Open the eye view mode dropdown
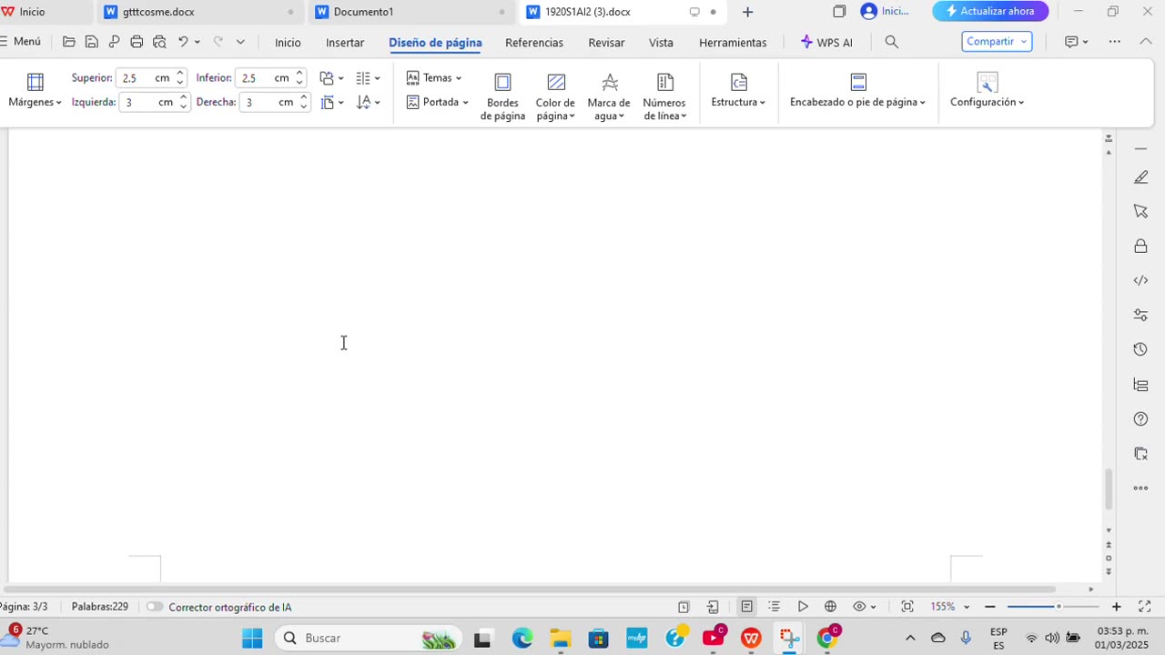Image resolution: width=1165 pixels, height=655 pixels. 865,607
